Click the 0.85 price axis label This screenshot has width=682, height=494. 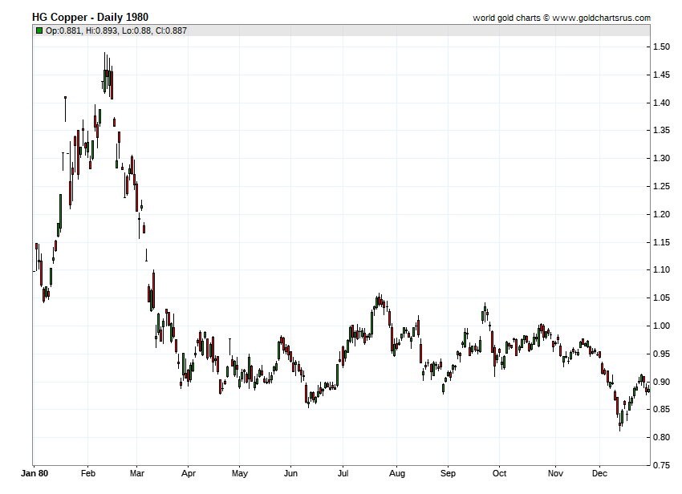point(661,409)
